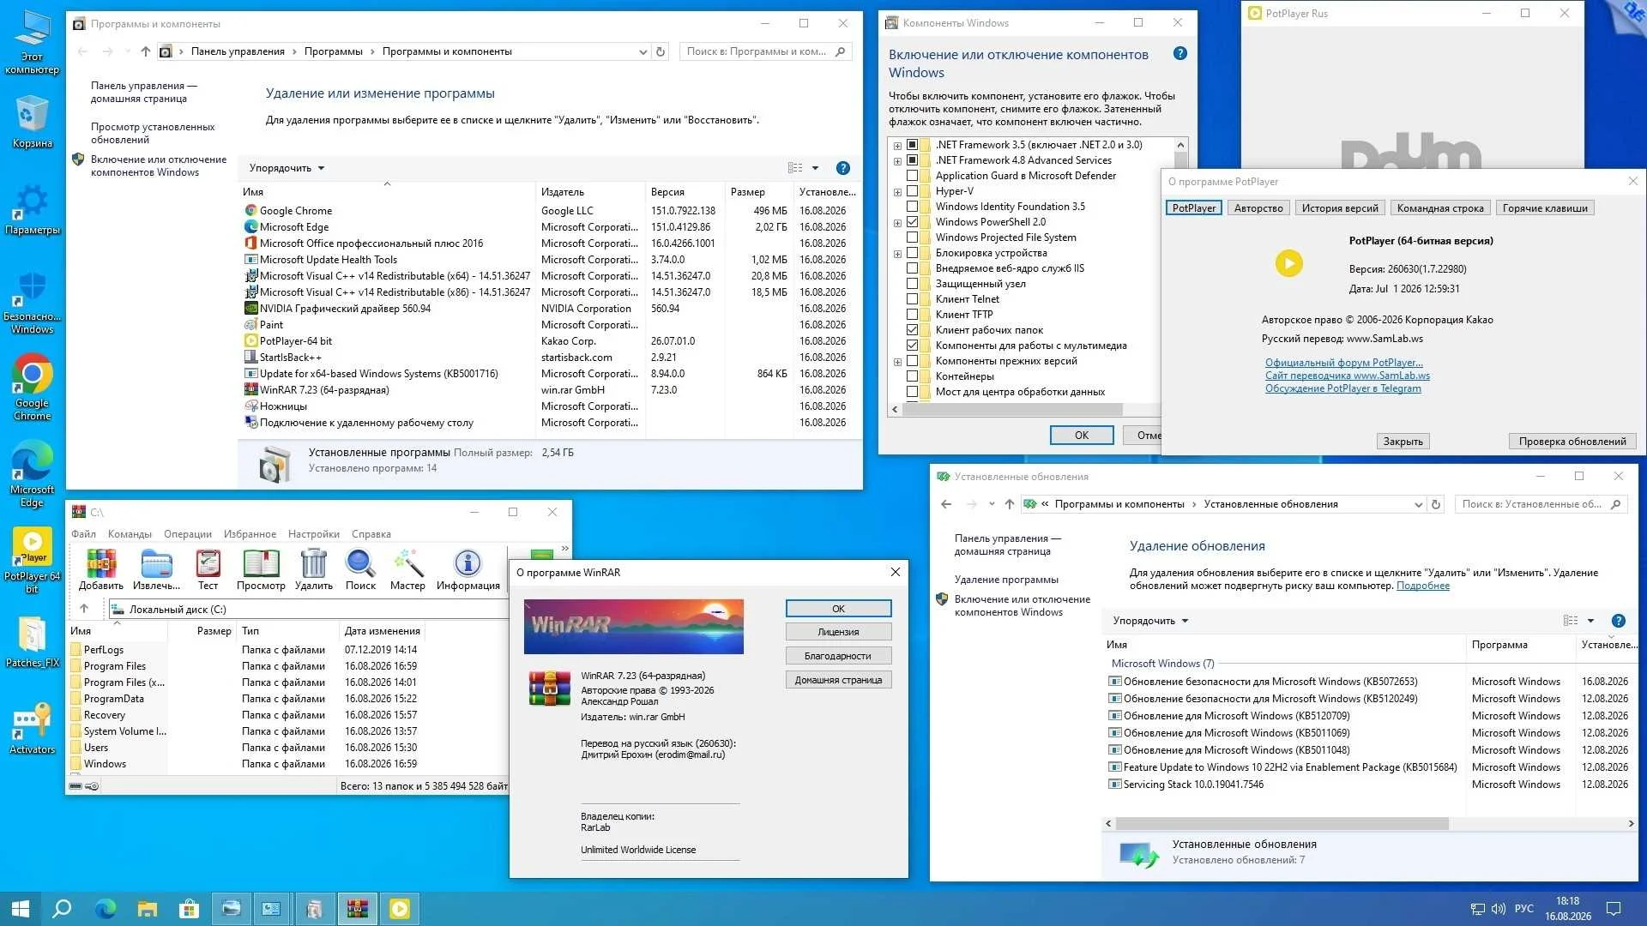
Task: Click search field in Программы и компоненты
Action: pyautogui.click(x=765, y=51)
